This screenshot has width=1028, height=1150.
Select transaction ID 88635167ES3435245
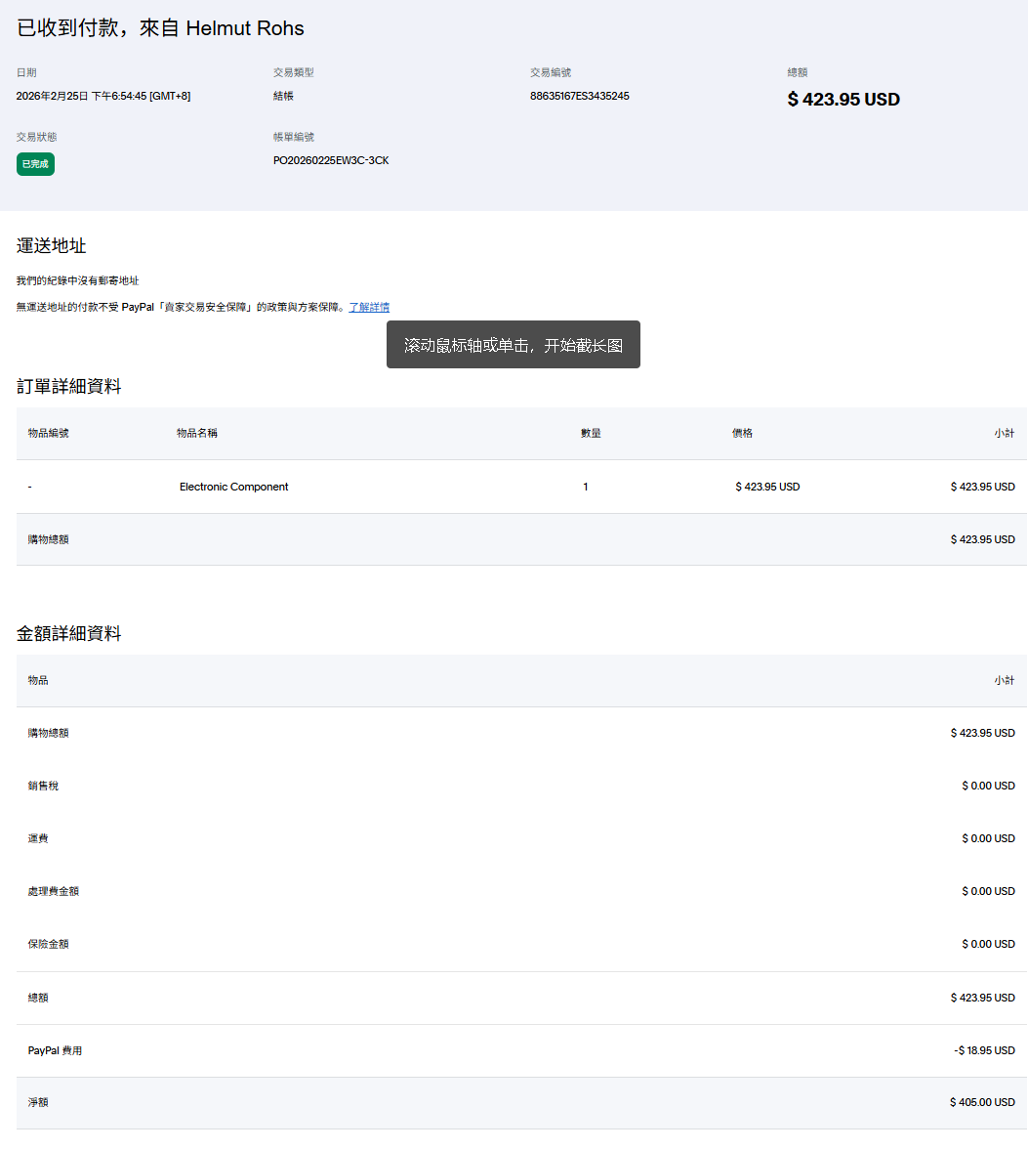579,96
